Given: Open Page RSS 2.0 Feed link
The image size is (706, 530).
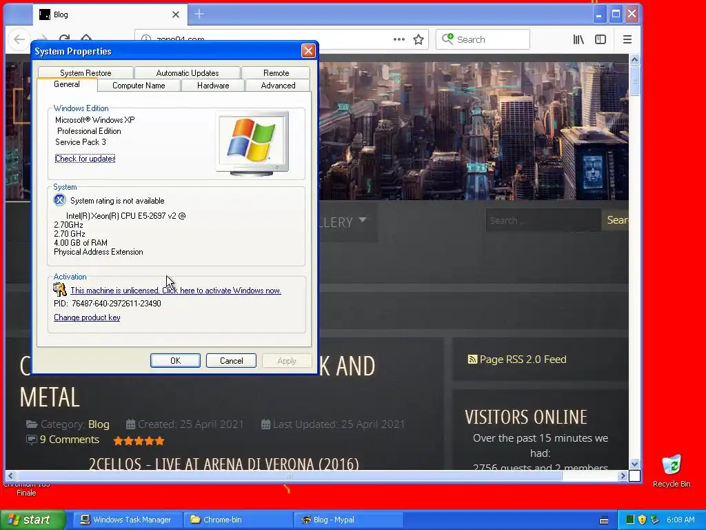Looking at the screenshot, I should (523, 359).
